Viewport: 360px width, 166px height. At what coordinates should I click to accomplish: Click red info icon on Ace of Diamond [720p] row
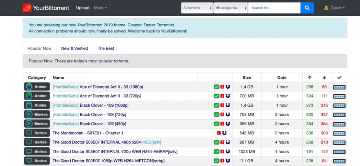[x=222, y=96]
